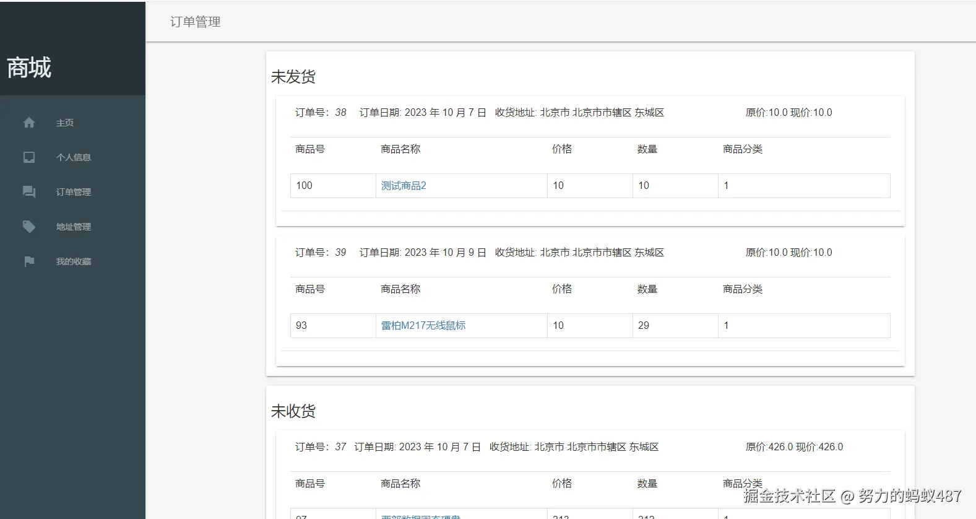
Task: Click 商品分类 header in order 38 table
Action: point(743,149)
